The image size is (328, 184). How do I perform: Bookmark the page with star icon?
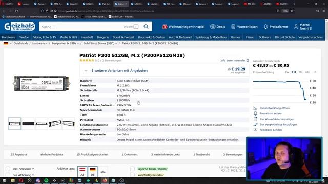pos(292,11)
